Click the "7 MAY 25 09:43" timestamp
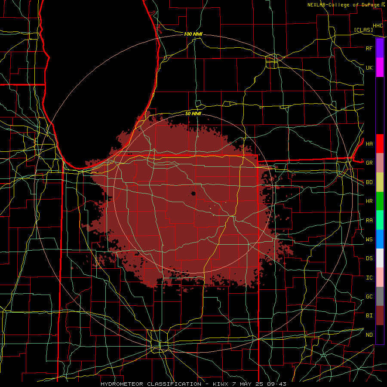Screen dimensions: 387x387 259,384
